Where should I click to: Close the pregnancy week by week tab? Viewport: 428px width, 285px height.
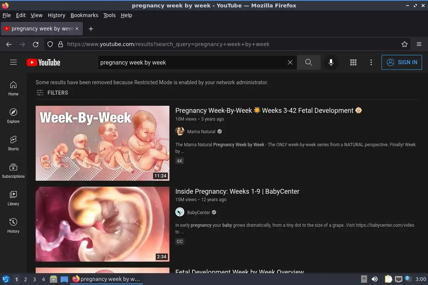[x=77, y=28]
